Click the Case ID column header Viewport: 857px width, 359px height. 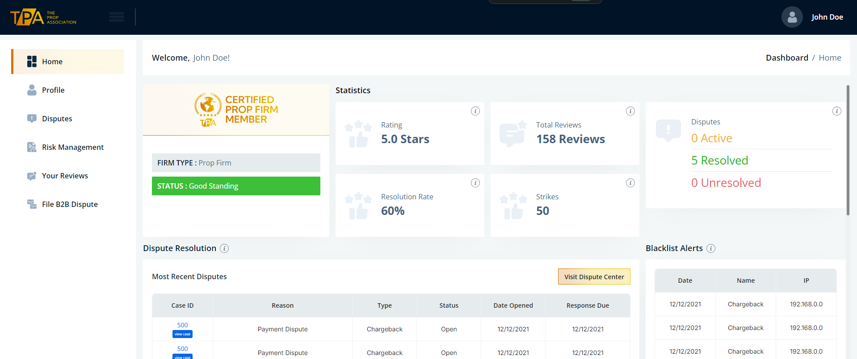click(x=182, y=305)
